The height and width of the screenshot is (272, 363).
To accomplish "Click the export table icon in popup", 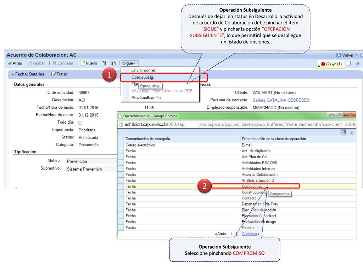I will pos(344,132).
